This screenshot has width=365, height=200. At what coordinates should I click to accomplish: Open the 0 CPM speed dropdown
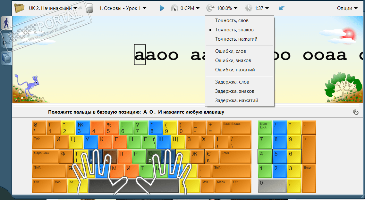[x=190, y=8]
